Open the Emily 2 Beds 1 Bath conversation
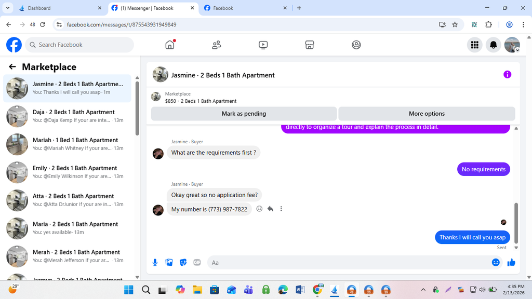The width and height of the screenshot is (532, 299). click(67, 172)
